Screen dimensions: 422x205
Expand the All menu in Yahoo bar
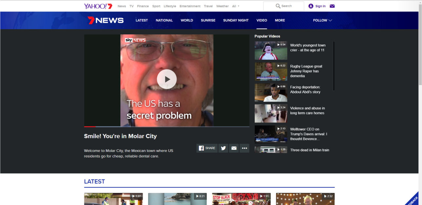pyautogui.click(x=236, y=6)
